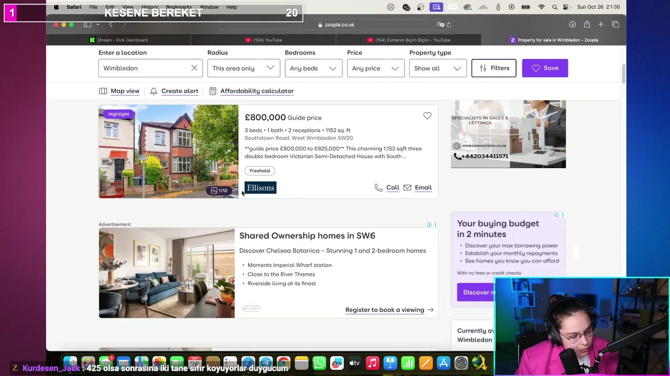This screenshot has width=670, height=376.
Task: Open the Affordability calculator icon
Action: tap(213, 91)
